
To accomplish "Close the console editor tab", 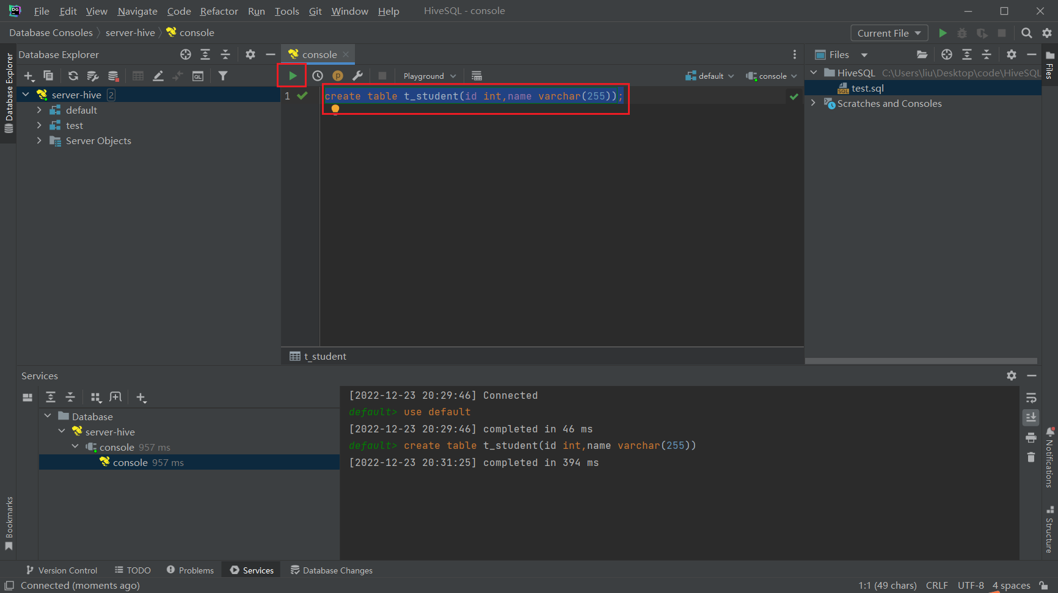I will point(346,54).
